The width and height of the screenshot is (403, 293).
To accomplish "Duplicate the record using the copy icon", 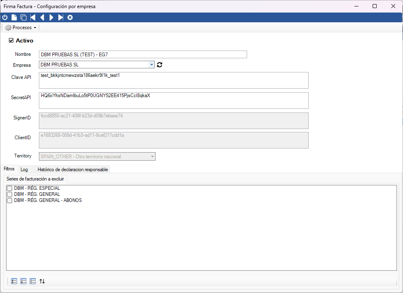I will click(23, 17).
